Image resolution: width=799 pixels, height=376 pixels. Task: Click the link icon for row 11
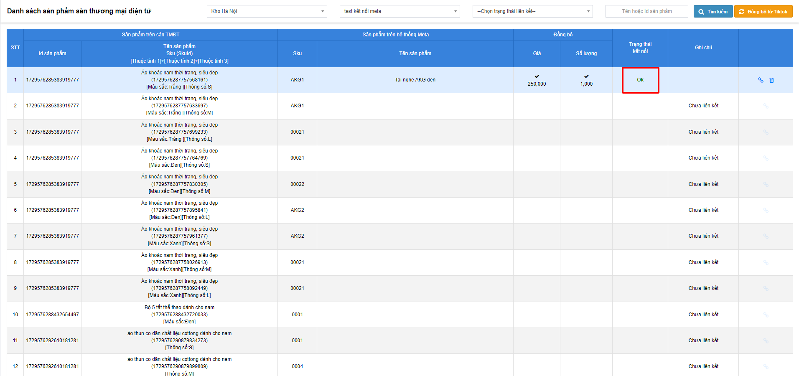[x=766, y=341]
